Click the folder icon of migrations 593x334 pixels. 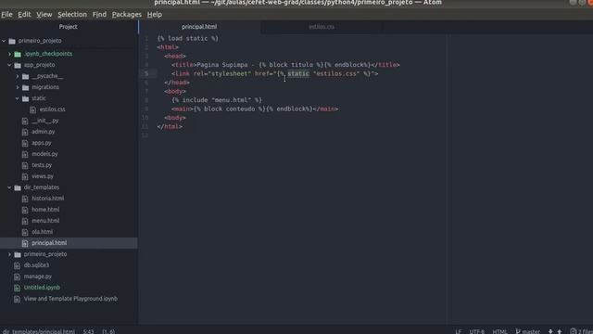[26, 87]
